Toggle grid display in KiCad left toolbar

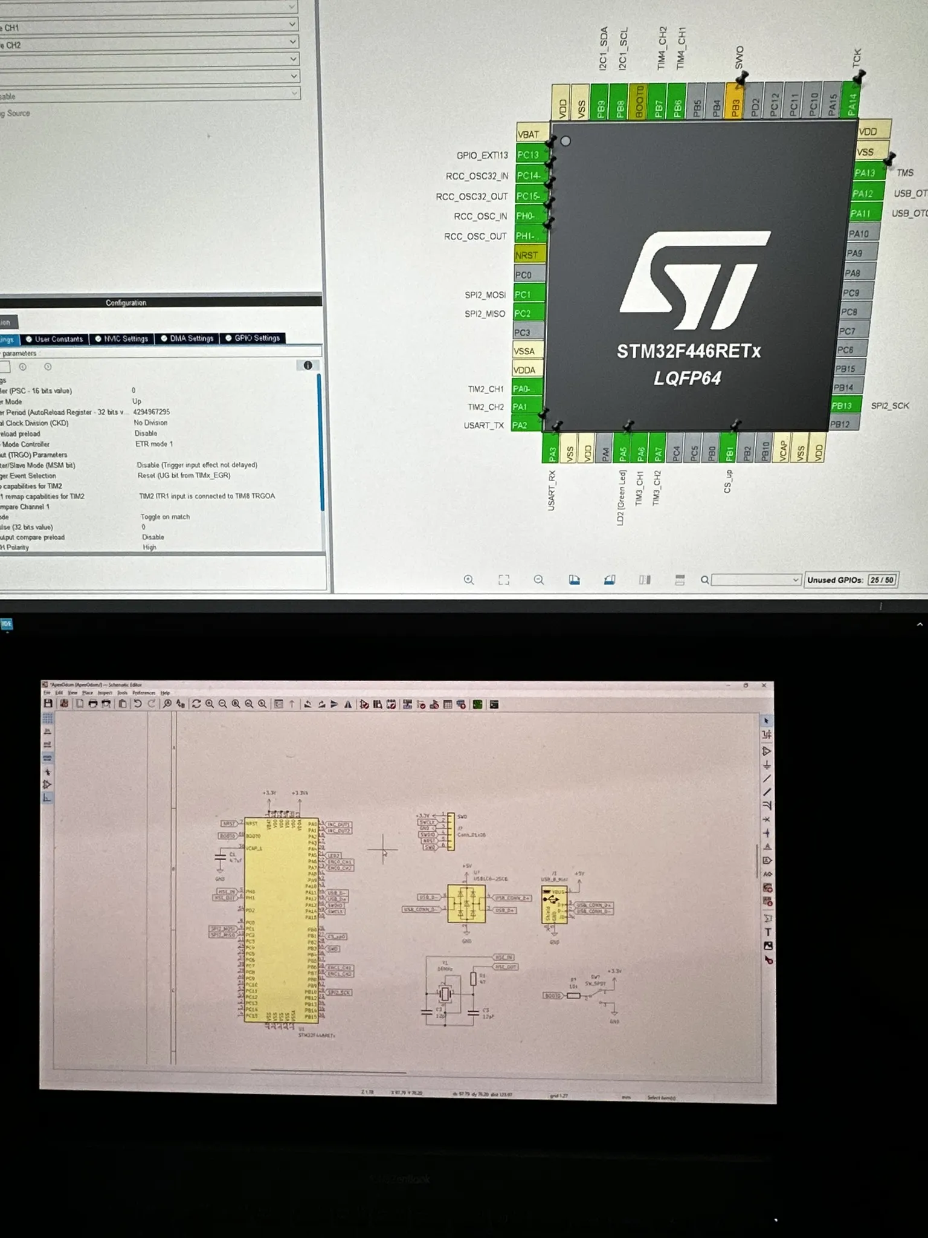(x=48, y=718)
